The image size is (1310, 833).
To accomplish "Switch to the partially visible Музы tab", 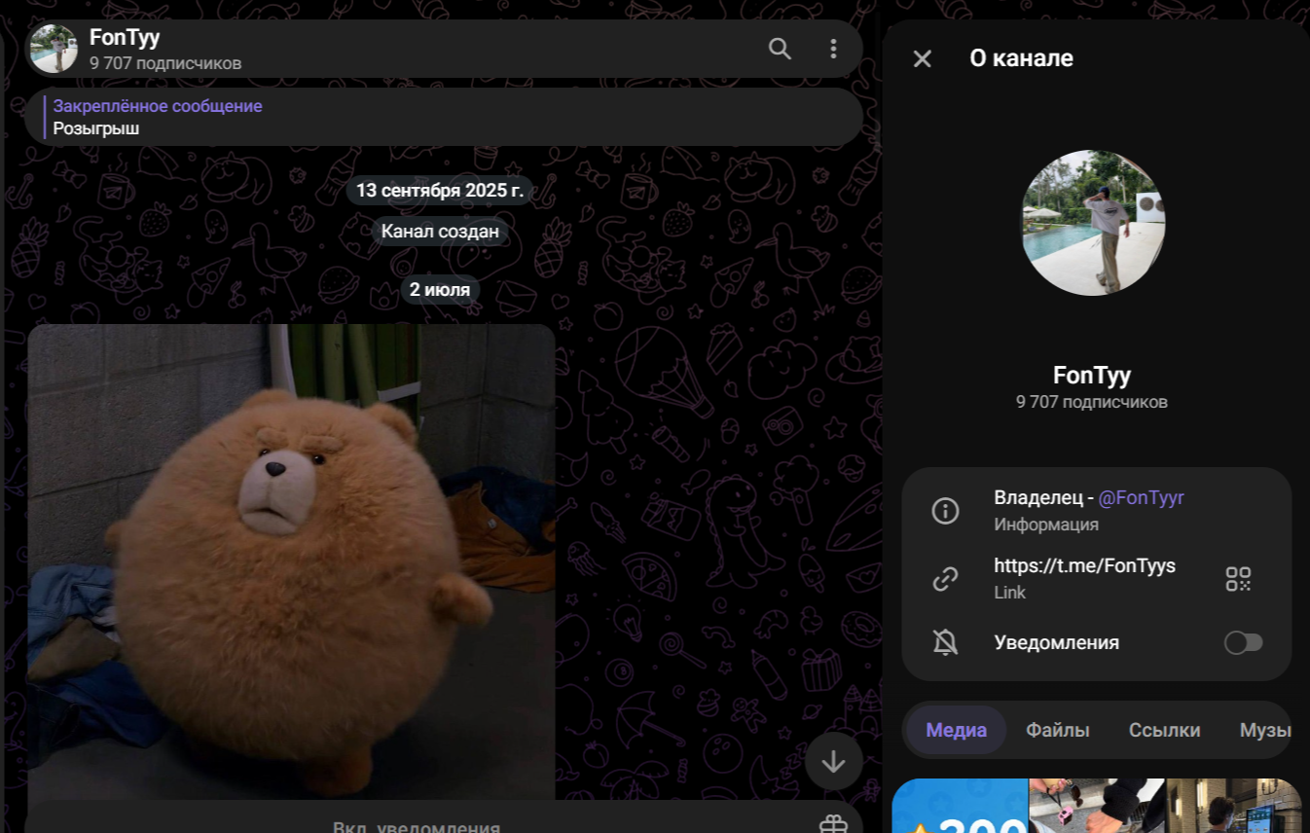I will [x=1265, y=730].
